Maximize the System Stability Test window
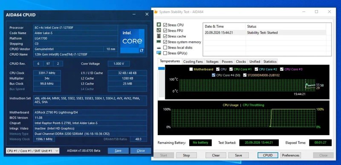Screen dimensions: 341x165 tap(316, 12)
